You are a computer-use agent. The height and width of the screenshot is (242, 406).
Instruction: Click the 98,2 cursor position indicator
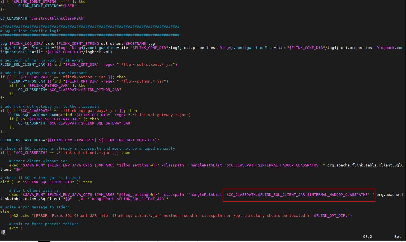[367, 236]
